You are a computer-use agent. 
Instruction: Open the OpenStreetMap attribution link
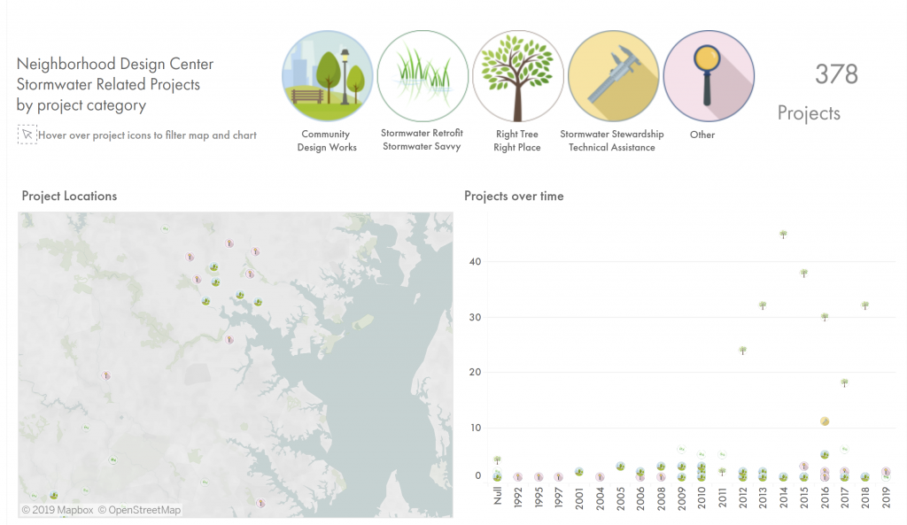click(x=139, y=510)
